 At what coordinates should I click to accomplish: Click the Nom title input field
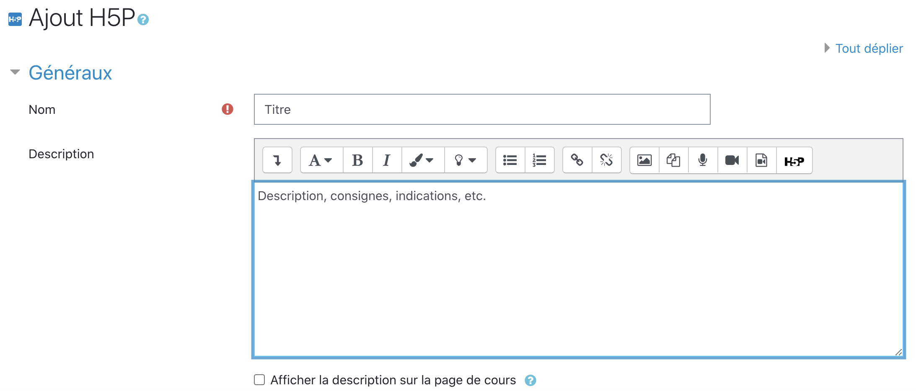click(x=482, y=109)
